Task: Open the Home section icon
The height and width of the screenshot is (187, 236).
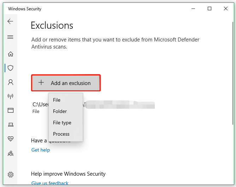Action: coord(11,54)
